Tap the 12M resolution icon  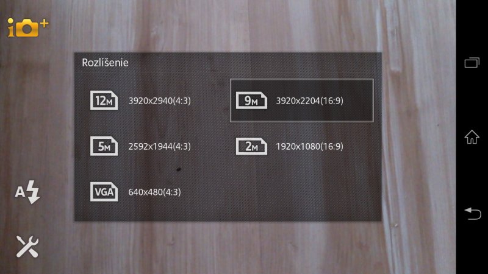click(104, 100)
